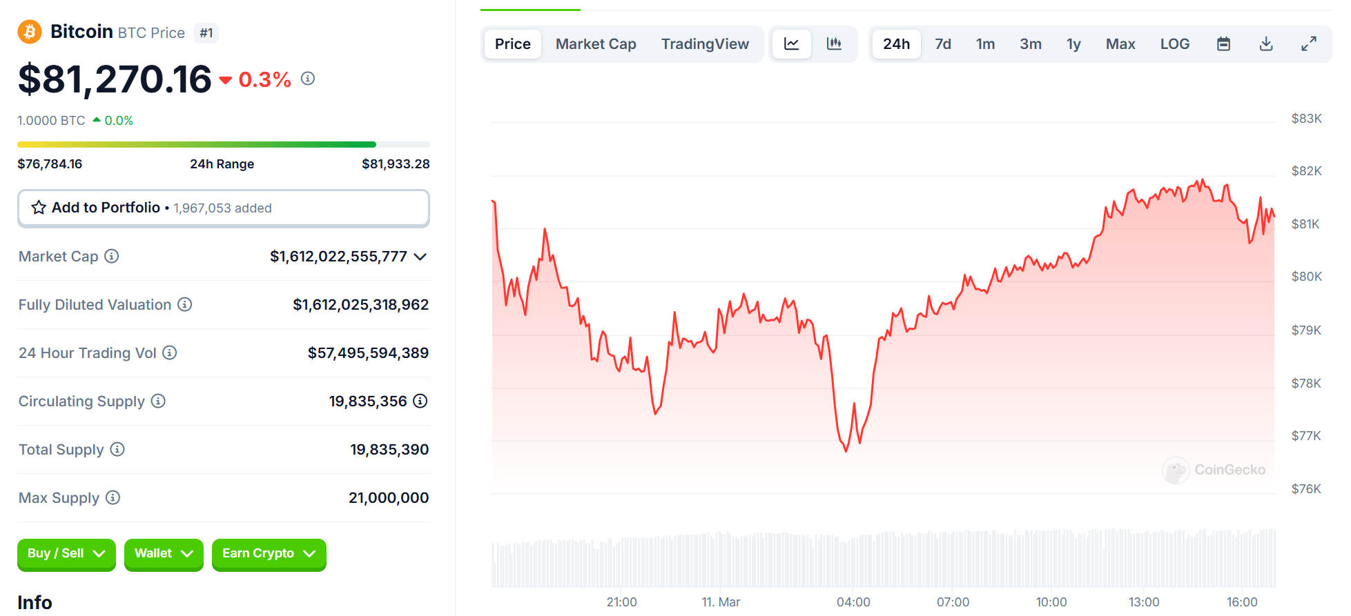This screenshot has height=616, width=1351.
Task: Click the #1 rank badge
Action: point(206,32)
